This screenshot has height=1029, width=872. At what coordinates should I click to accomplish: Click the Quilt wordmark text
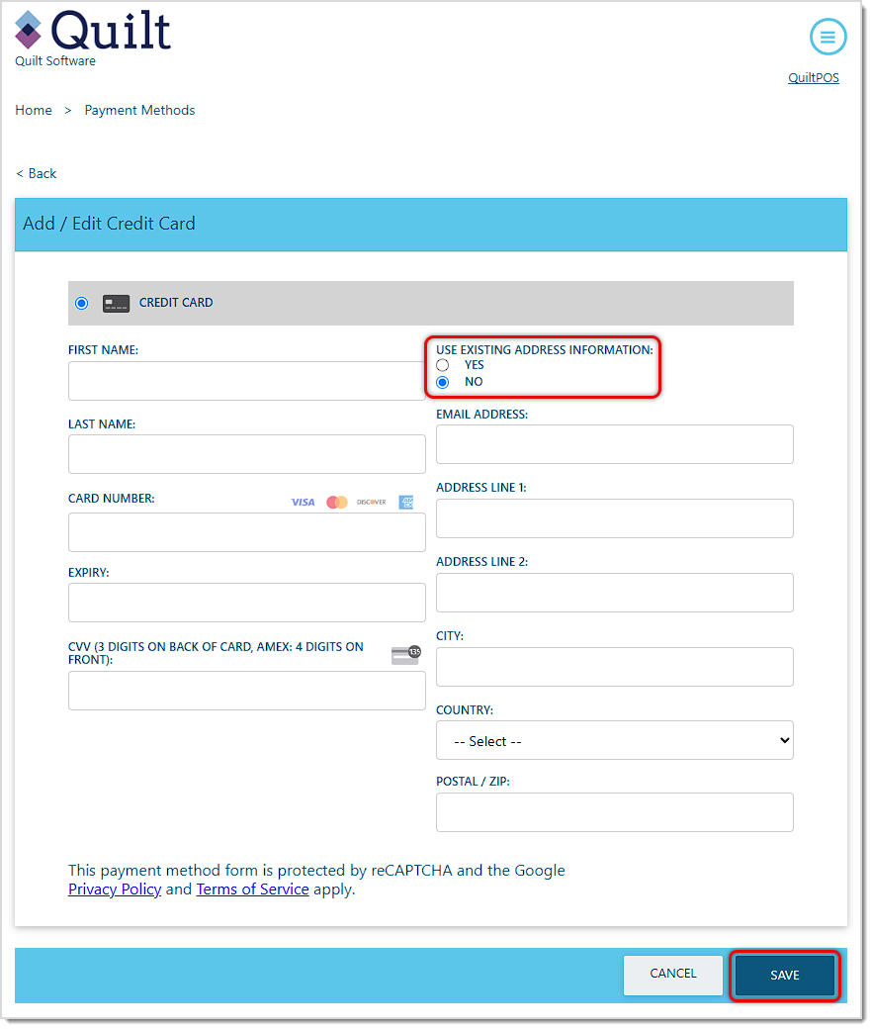(x=112, y=32)
